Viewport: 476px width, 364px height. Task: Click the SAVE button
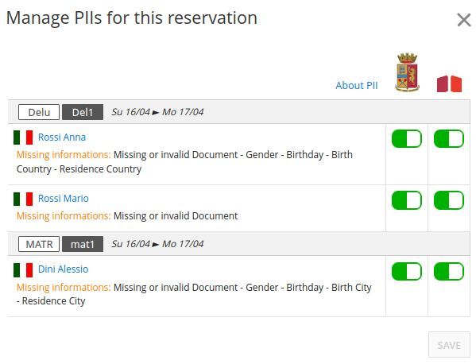pyautogui.click(x=449, y=345)
